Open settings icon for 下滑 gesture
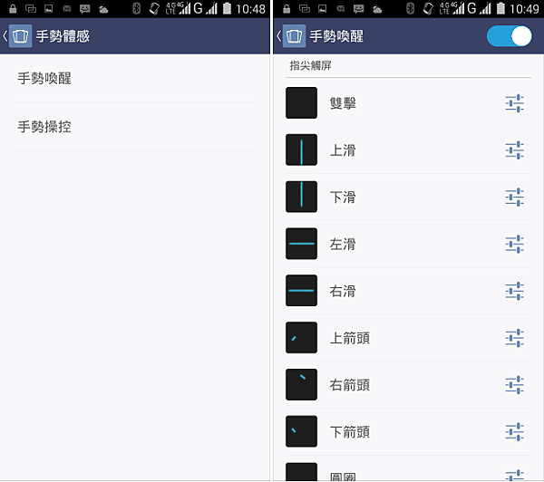This screenshot has height=482, width=544. (514, 197)
